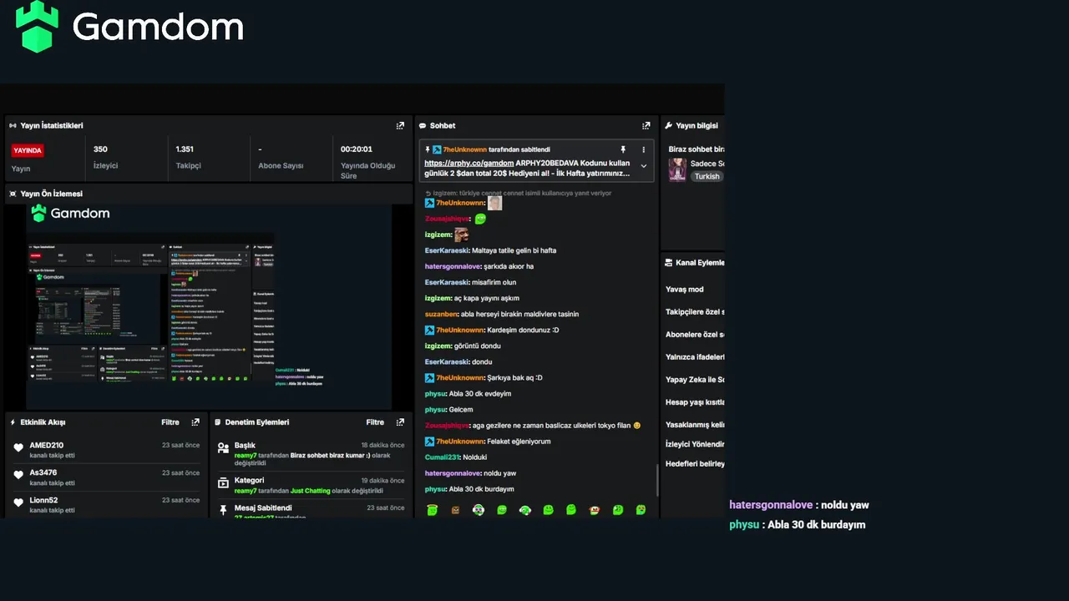Click the heart icon beside AMED210

pos(18,447)
